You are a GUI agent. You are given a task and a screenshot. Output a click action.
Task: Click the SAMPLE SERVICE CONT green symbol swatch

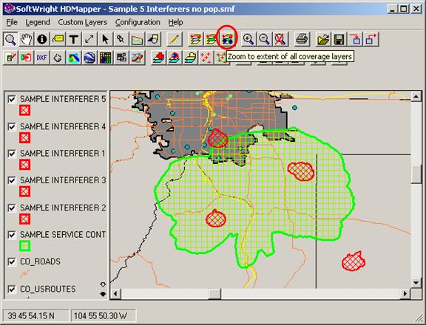(x=24, y=246)
